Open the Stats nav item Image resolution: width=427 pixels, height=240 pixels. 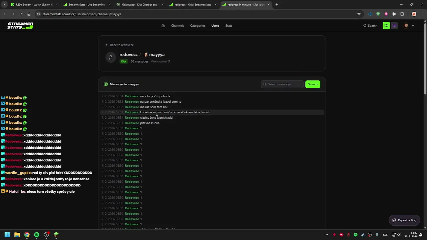(229, 26)
